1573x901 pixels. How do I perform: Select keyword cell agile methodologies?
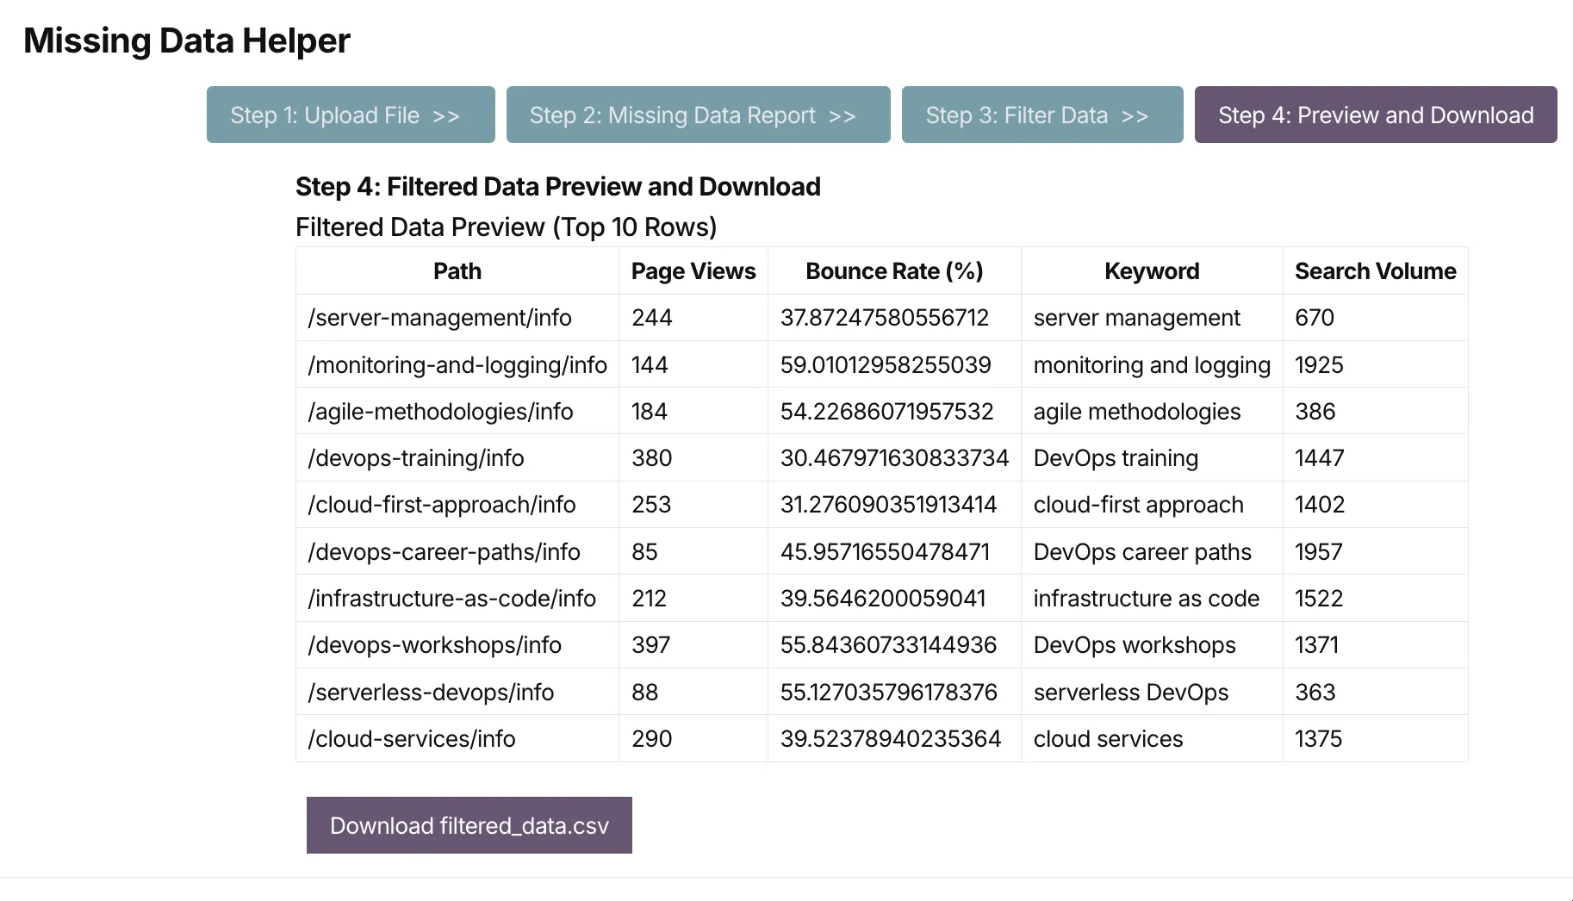click(1152, 411)
